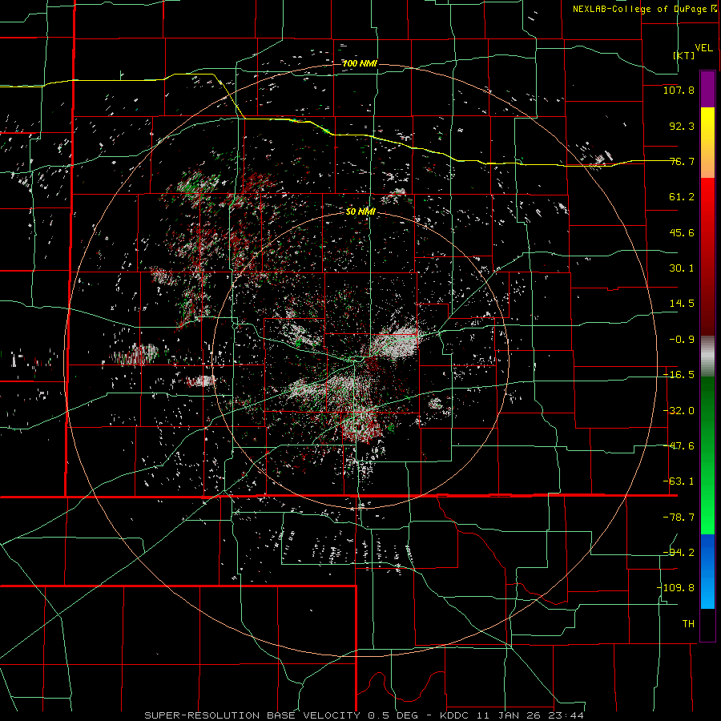
Task: Click the 61.2 velocity scale value
Action: (682, 197)
